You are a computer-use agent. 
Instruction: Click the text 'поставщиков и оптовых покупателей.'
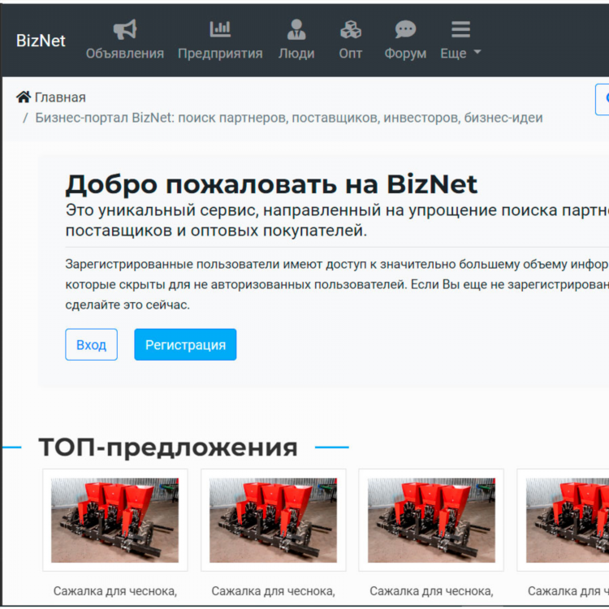tap(216, 231)
